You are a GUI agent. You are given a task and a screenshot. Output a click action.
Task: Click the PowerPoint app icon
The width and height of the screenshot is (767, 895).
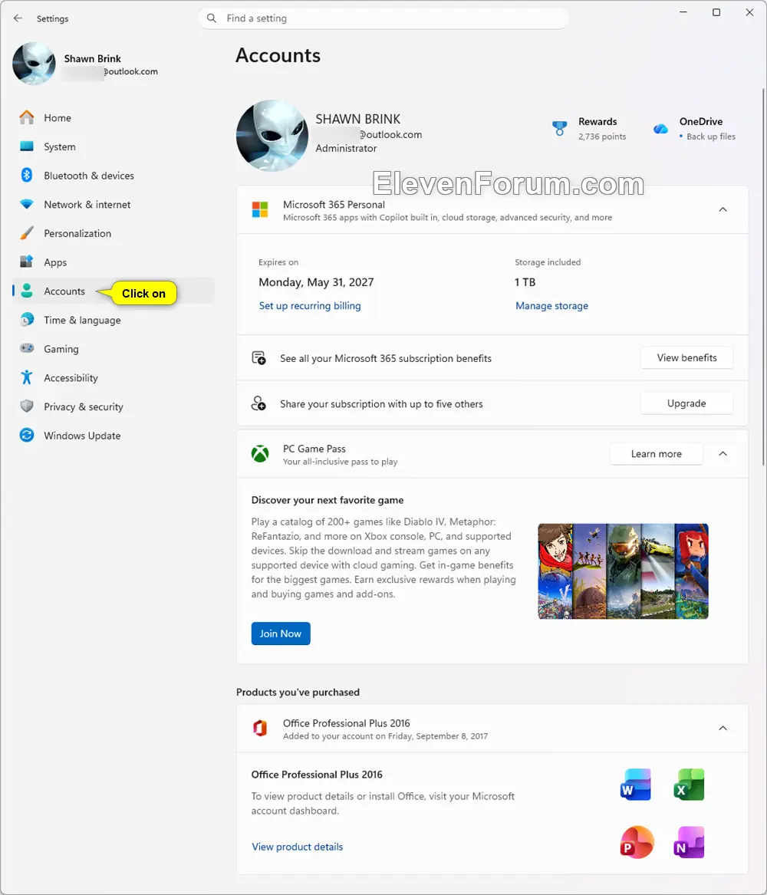point(637,842)
